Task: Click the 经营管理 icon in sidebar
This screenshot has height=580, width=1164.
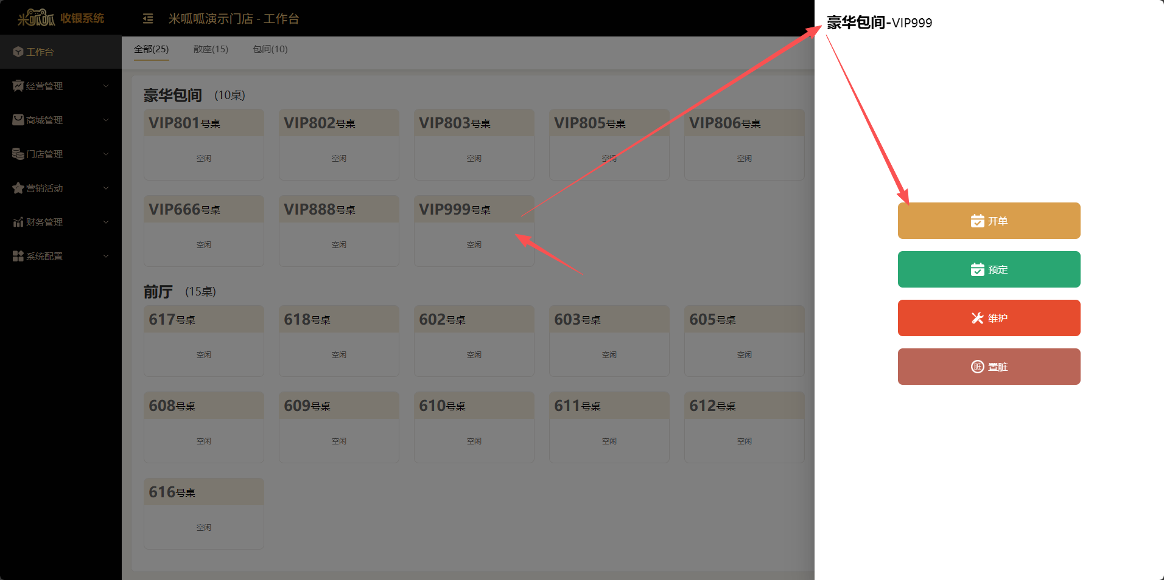Action: (x=18, y=86)
